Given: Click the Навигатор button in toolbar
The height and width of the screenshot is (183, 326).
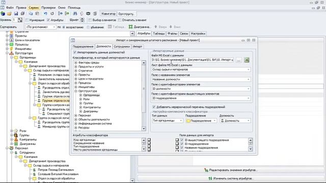Looking at the screenshot, I should point(108,14).
